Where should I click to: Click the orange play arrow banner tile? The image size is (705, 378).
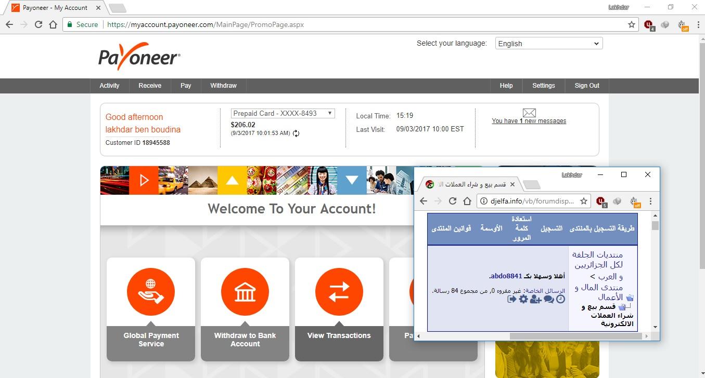click(144, 180)
